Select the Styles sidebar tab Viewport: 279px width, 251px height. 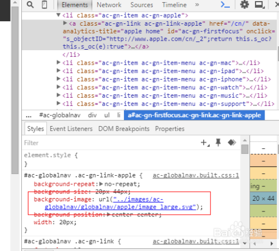point(36,129)
